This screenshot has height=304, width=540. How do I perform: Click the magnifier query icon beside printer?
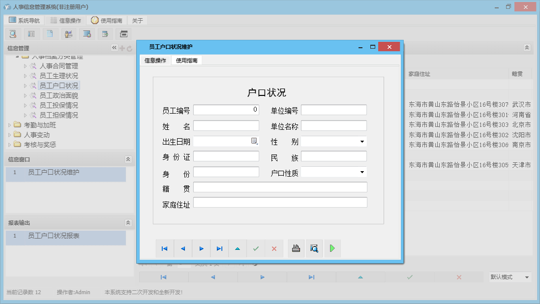coord(314,249)
